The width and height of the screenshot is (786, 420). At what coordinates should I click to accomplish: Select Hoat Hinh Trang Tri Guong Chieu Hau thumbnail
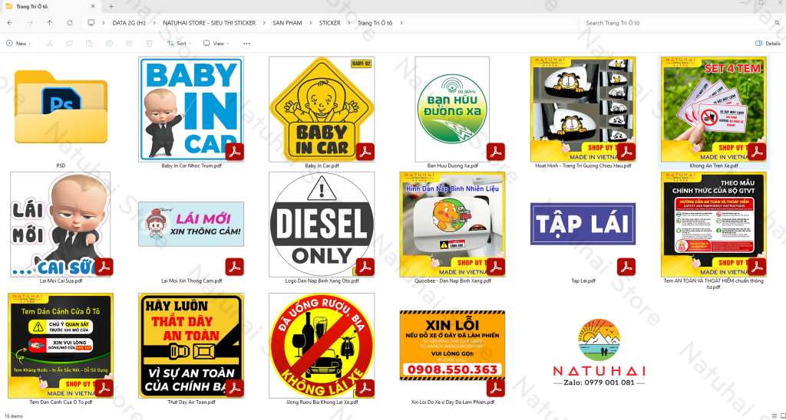point(583,109)
